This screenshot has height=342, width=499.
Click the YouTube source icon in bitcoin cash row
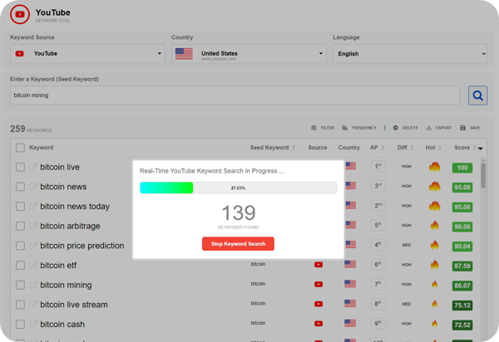click(x=319, y=324)
